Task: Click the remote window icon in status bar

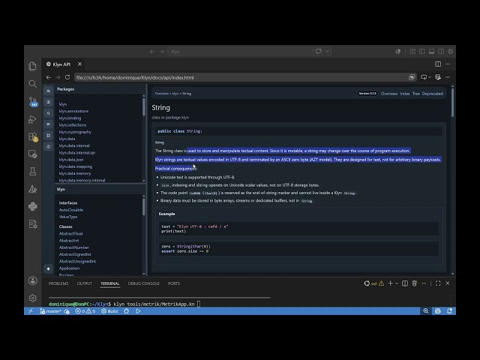Action: pyautogui.click(x=31, y=311)
